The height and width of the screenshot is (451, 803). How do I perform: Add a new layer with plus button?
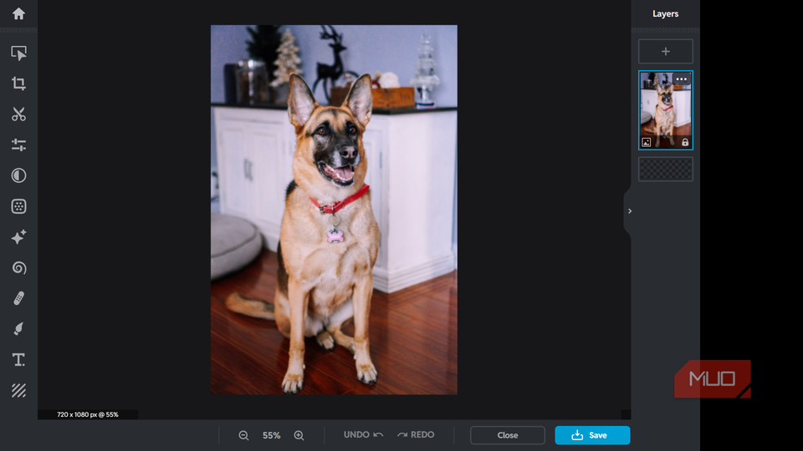[x=666, y=52]
